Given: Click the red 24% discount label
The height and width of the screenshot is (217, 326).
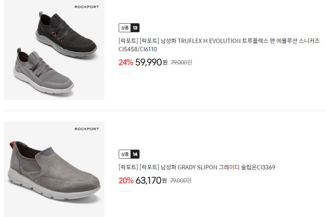Looking at the screenshot, I should click(126, 62).
